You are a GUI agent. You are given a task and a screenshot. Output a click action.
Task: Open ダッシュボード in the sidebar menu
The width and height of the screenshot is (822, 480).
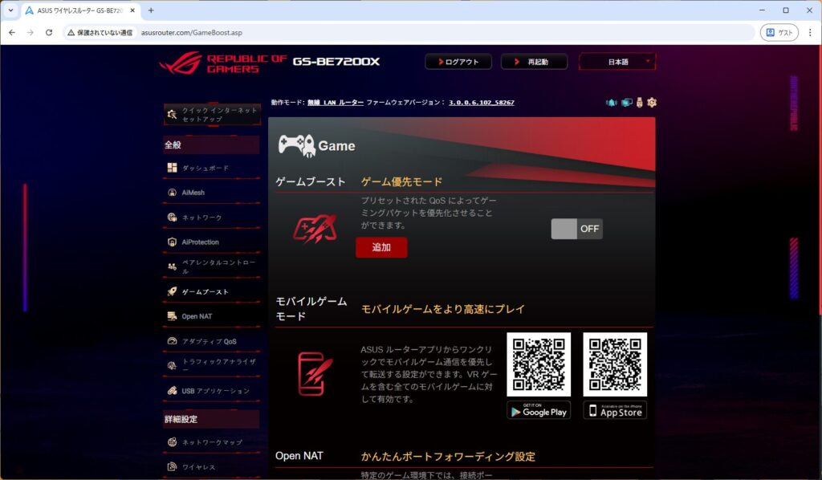(205, 168)
